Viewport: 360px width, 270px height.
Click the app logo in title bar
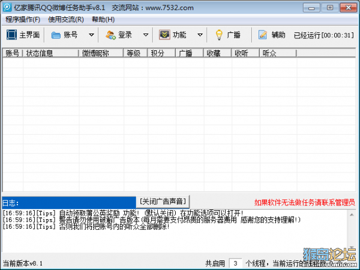click(x=7, y=8)
